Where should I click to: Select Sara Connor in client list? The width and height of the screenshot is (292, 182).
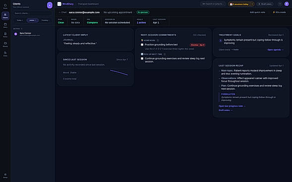[x=33, y=34]
